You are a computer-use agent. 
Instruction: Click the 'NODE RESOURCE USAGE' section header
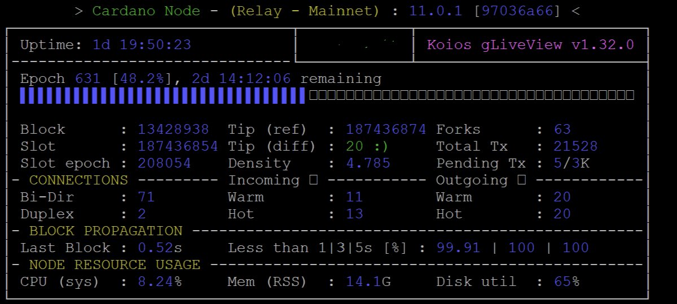pos(115,265)
